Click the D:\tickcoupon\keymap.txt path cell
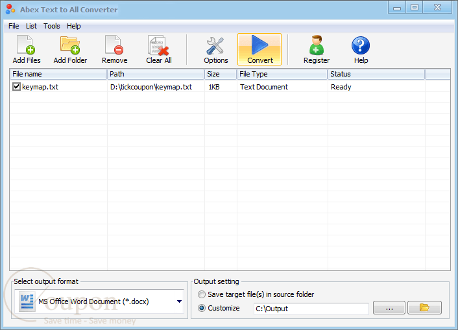458x330 pixels. tap(151, 87)
